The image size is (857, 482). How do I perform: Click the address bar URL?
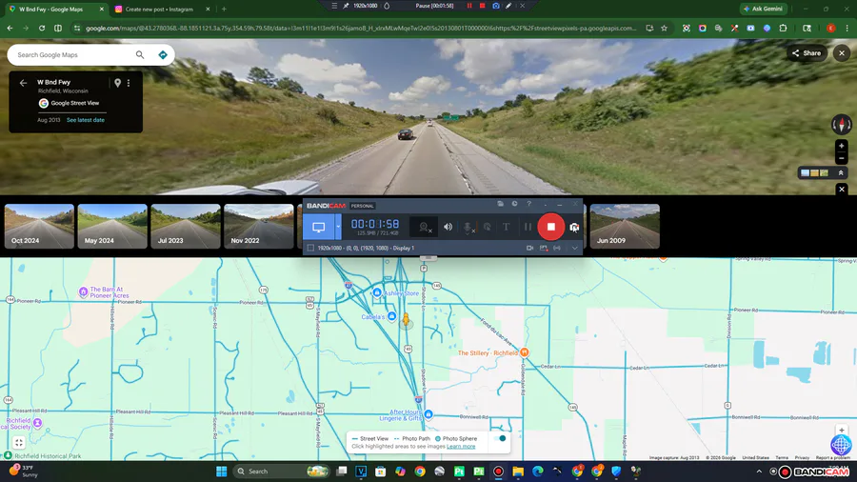point(361,28)
